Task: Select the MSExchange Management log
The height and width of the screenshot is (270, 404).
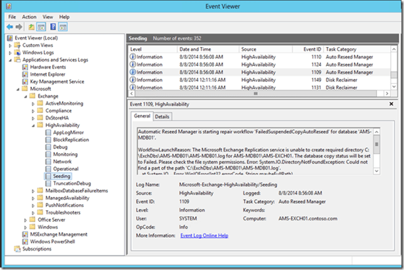Action: [x=58, y=234]
